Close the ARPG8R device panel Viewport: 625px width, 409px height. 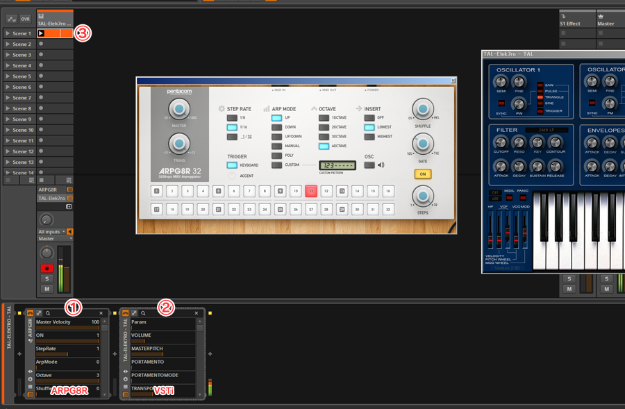pyautogui.click(x=101, y=313)
